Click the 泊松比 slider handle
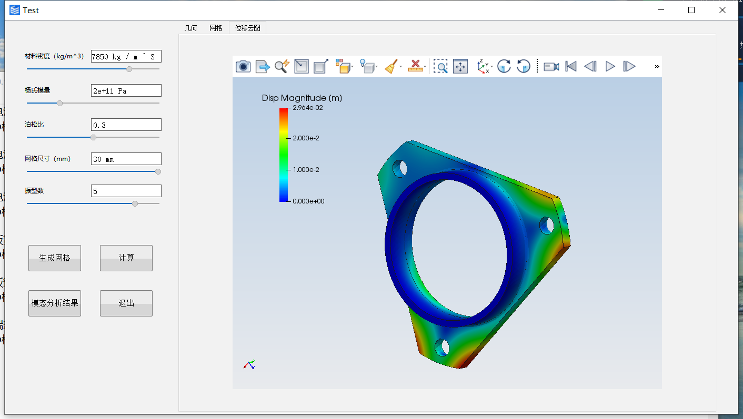Screen dimensions: 743x419 click(x=93, y=137)
